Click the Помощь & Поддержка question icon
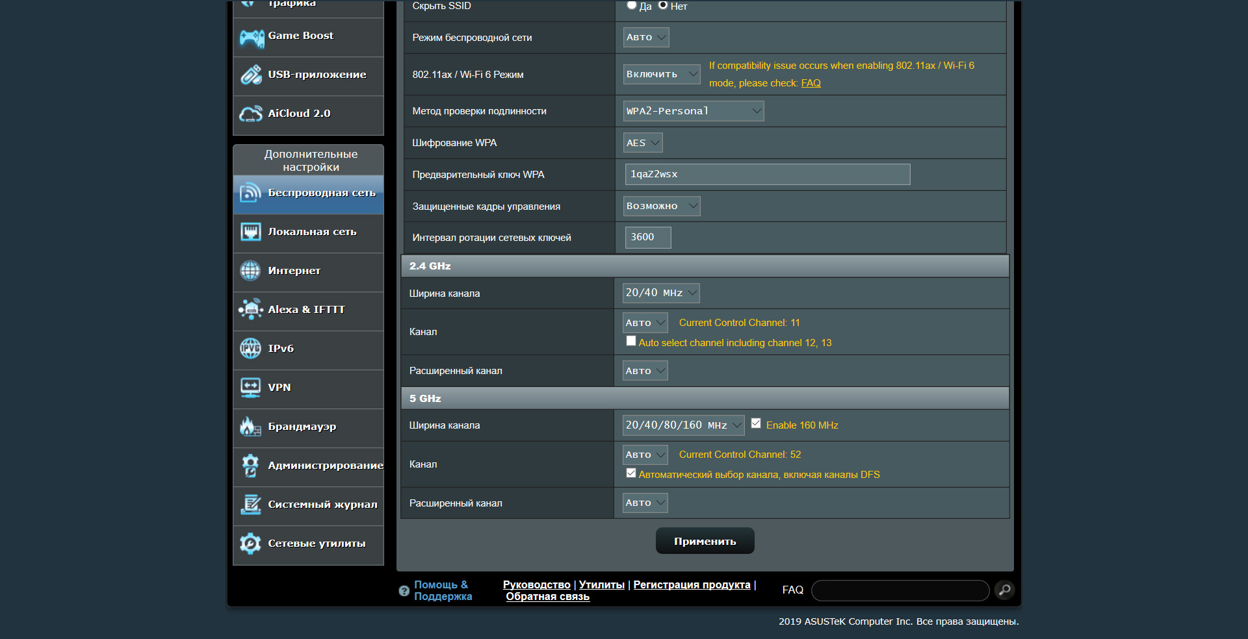 [x=404, y=591]
